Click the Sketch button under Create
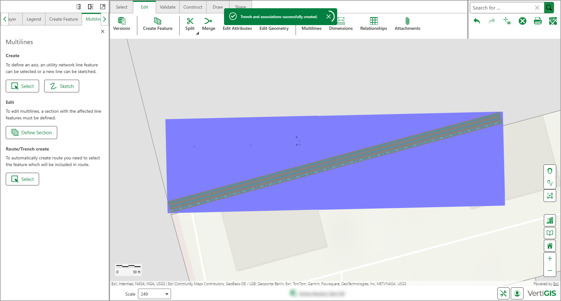 click(x=62, y=86)
